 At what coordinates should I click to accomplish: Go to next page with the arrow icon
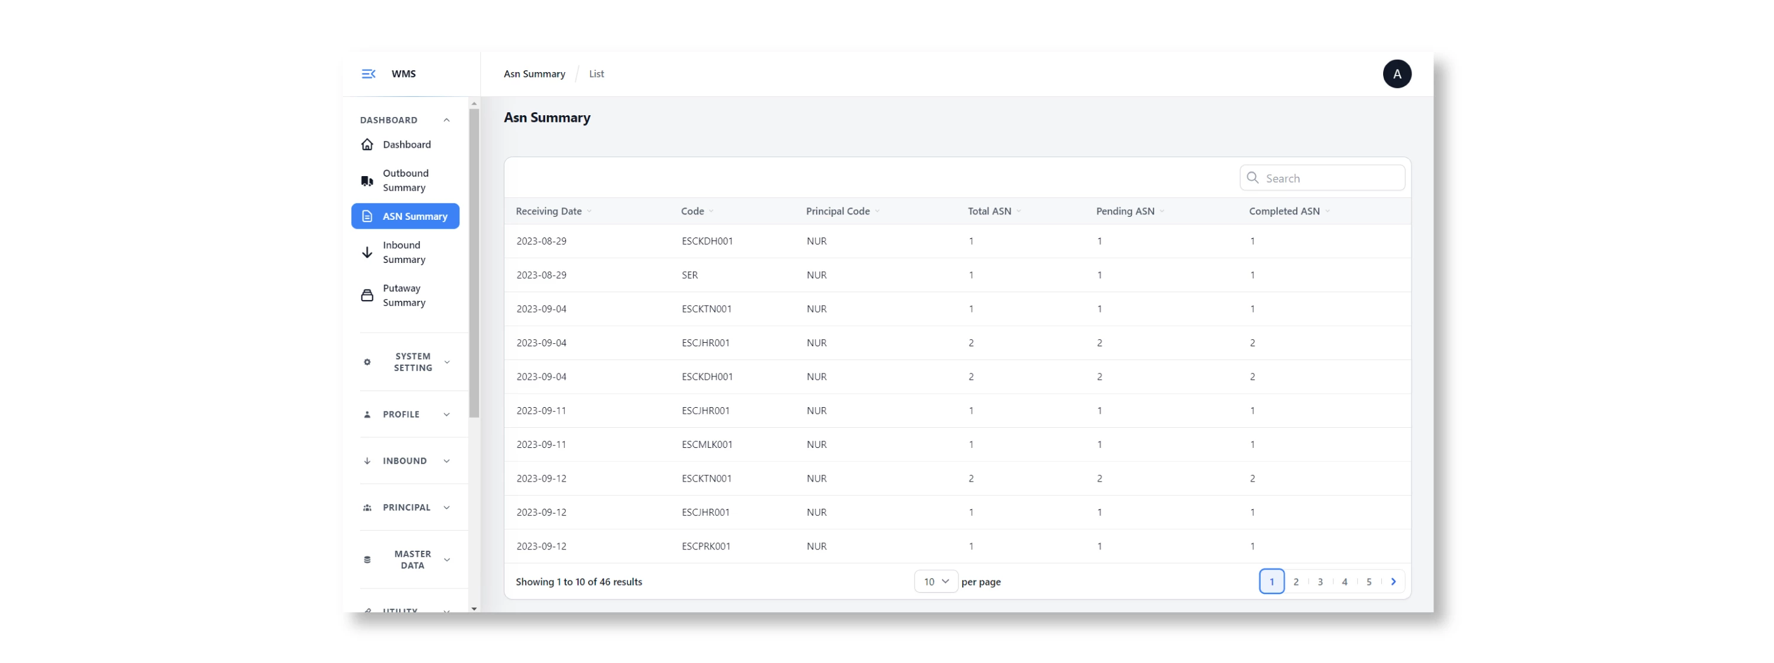(1393, 581)
